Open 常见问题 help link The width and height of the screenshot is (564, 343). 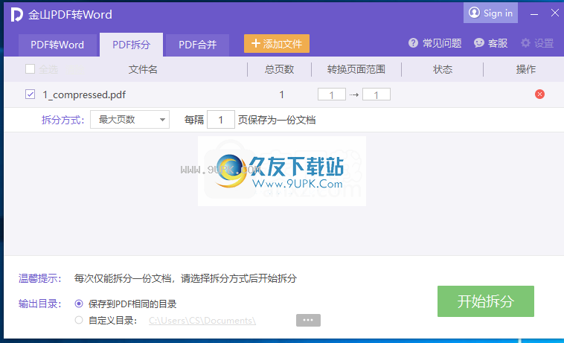click(435, 43)
